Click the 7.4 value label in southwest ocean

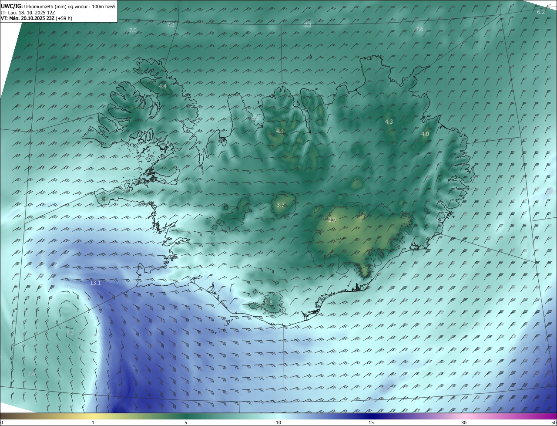coord(31,374)
